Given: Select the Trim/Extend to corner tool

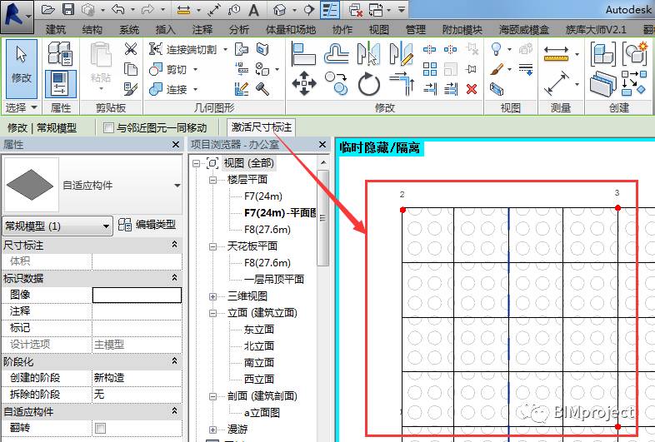Looking at the screenshot, I should (402, 83).
